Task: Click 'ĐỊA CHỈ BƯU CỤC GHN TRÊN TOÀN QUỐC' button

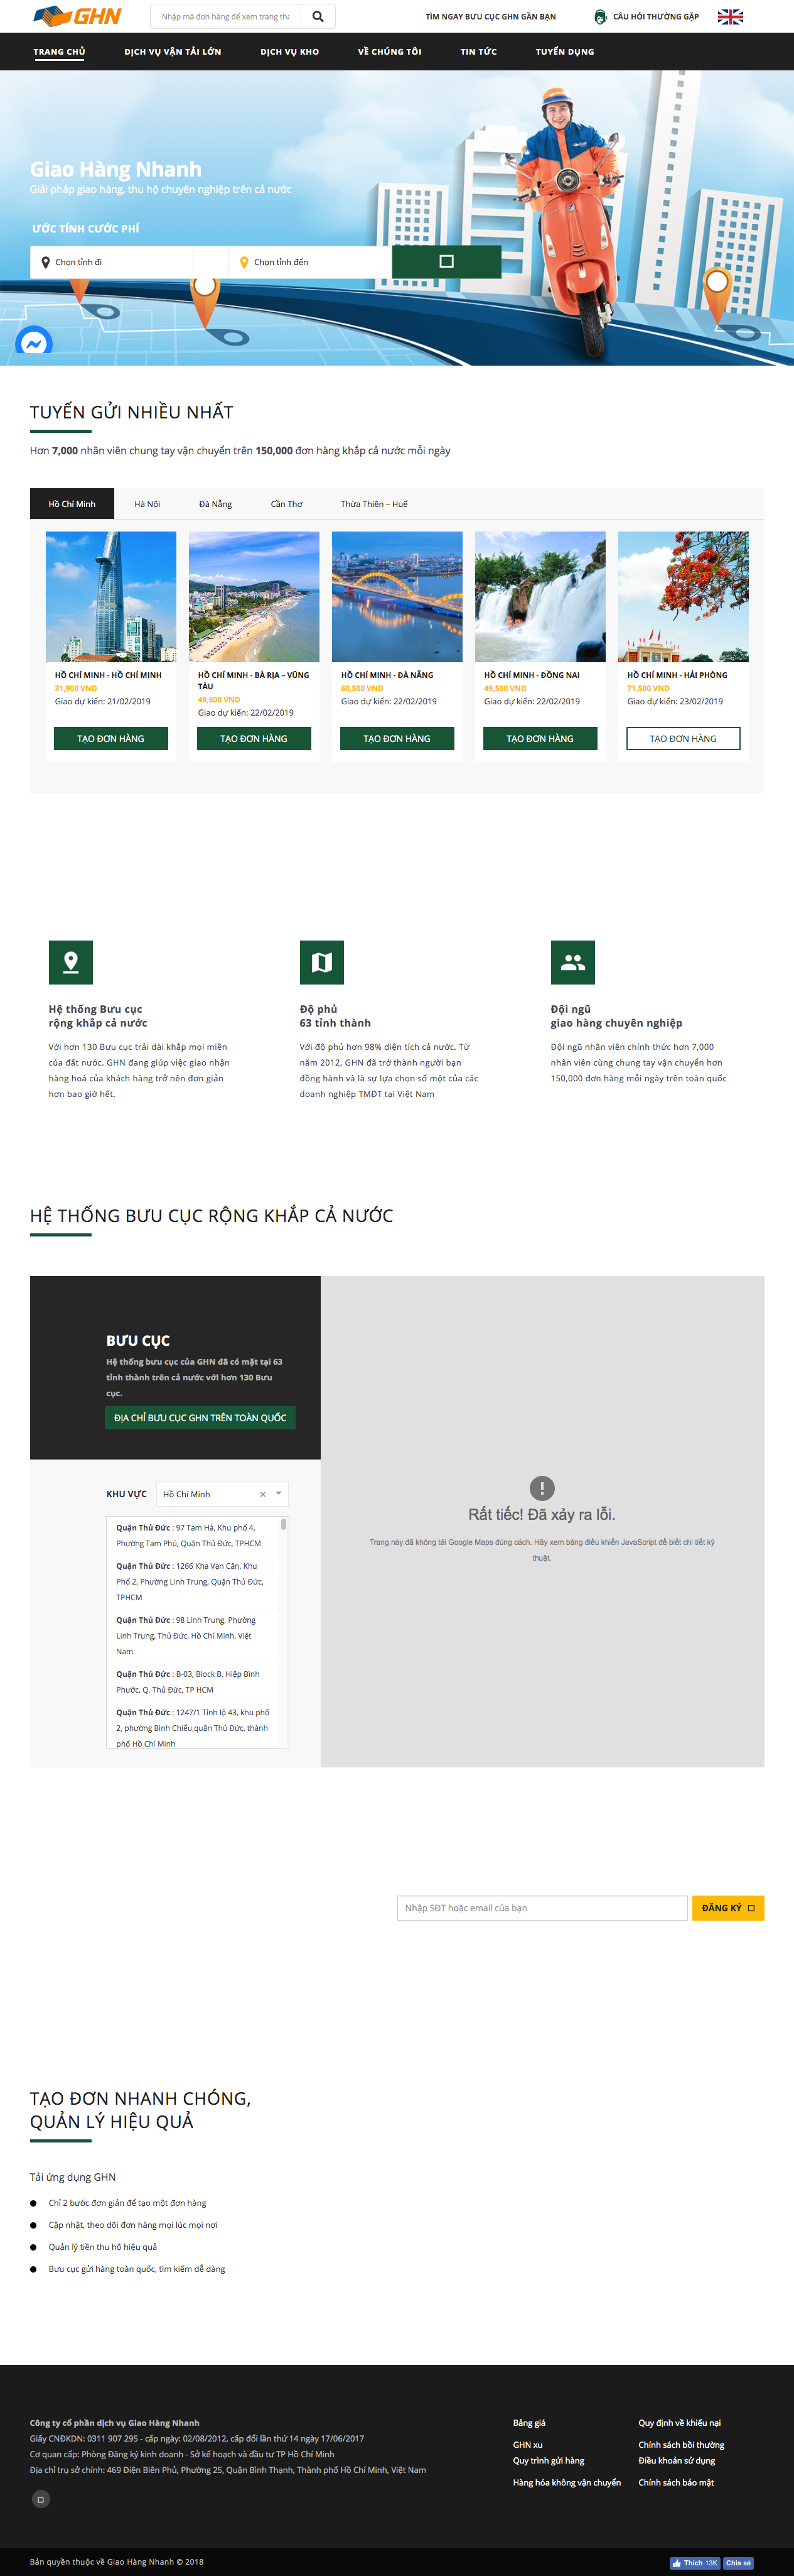Action: point(200,1417)
